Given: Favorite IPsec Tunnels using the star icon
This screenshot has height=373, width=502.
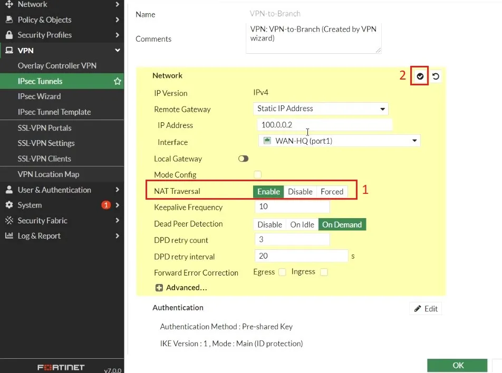Looking at the screenshot, I should point(117,81).
